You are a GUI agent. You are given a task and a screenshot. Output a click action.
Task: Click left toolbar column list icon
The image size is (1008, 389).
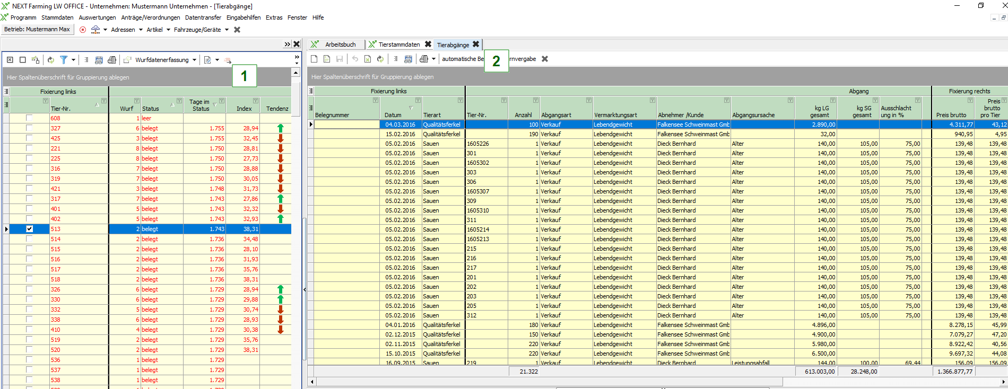click(x=86, y=60)
